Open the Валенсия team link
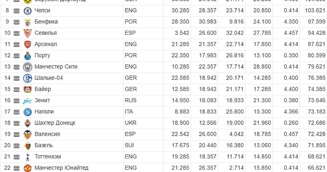 tap(47, 134)
